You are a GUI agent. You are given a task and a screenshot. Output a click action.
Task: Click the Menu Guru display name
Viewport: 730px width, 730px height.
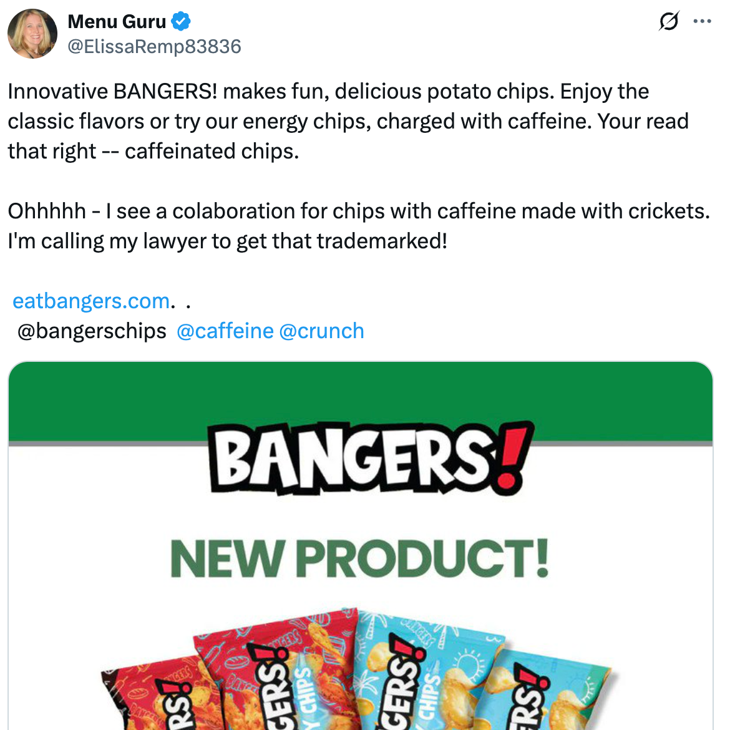coord(117,21)
